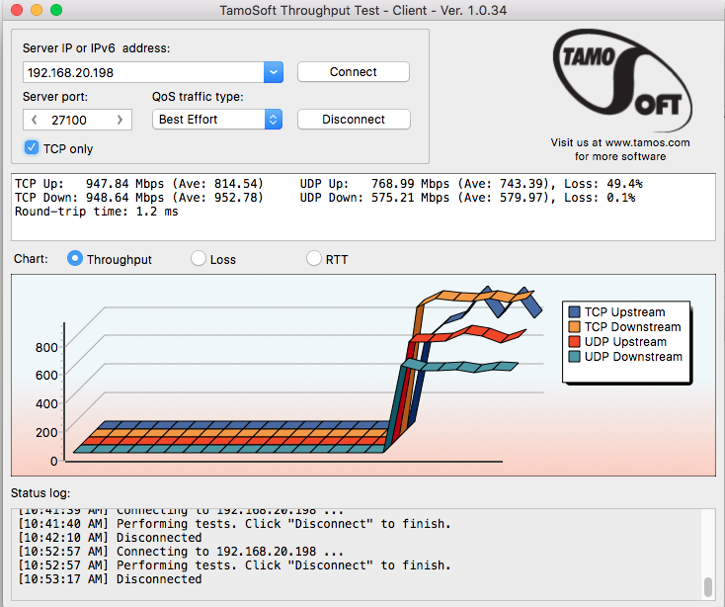
Task: Click the 400 axis label on chart
Action: click(46, 404)
